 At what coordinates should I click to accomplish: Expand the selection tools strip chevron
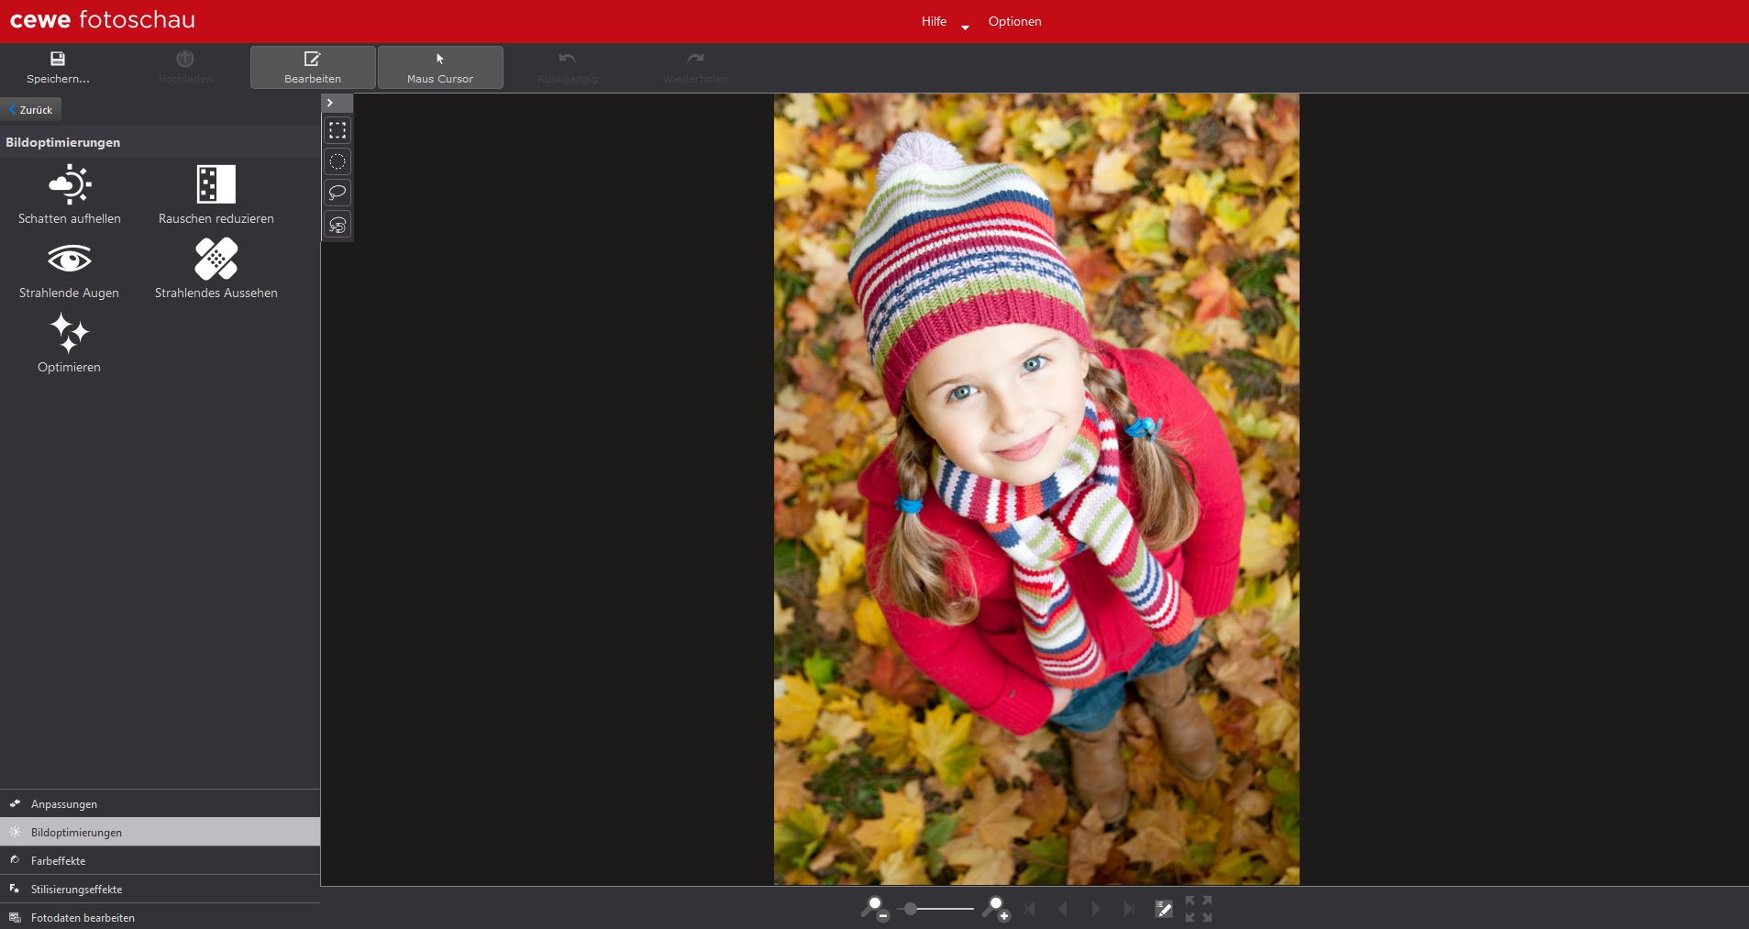pos(330,103)
